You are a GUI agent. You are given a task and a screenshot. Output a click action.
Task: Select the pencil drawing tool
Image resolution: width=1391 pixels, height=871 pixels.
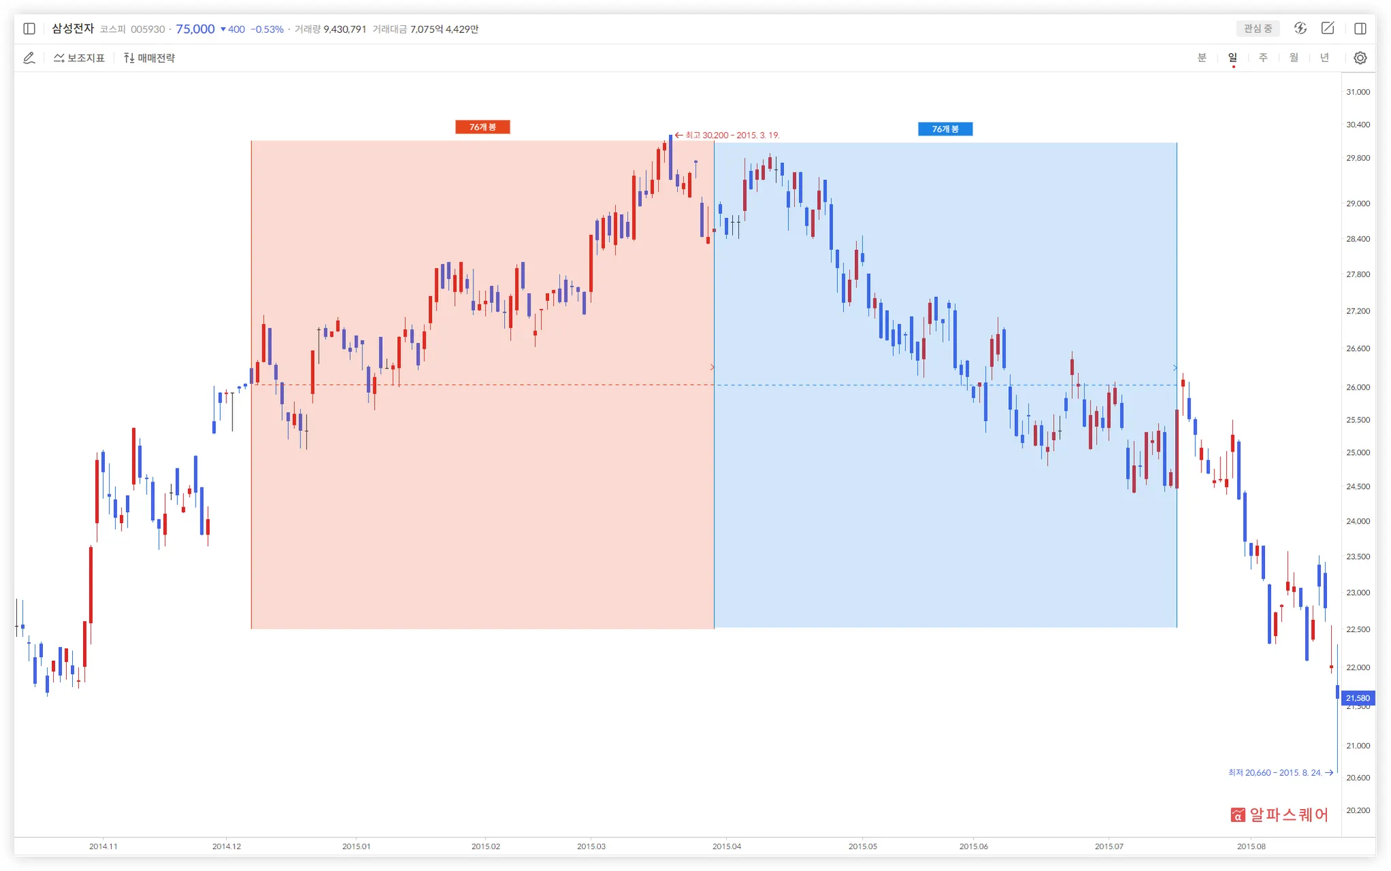coord(29,58)
